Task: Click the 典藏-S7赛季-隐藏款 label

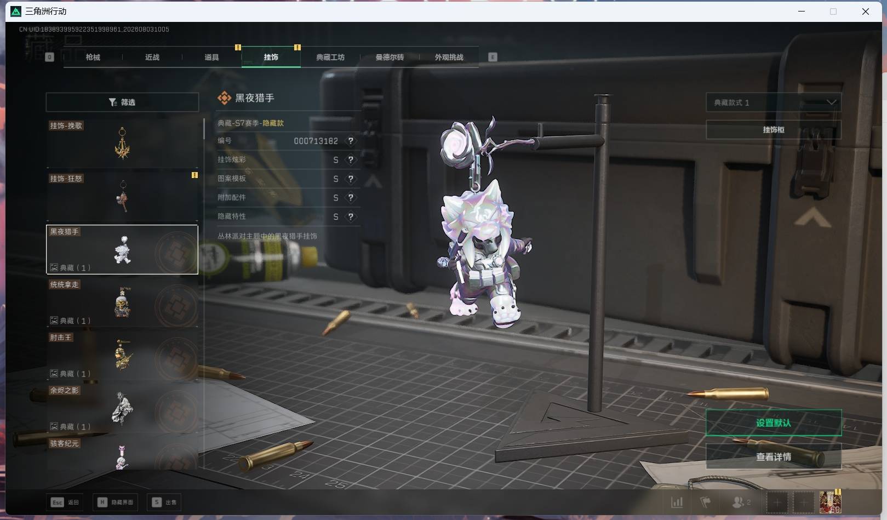Action: click(250, 123)
